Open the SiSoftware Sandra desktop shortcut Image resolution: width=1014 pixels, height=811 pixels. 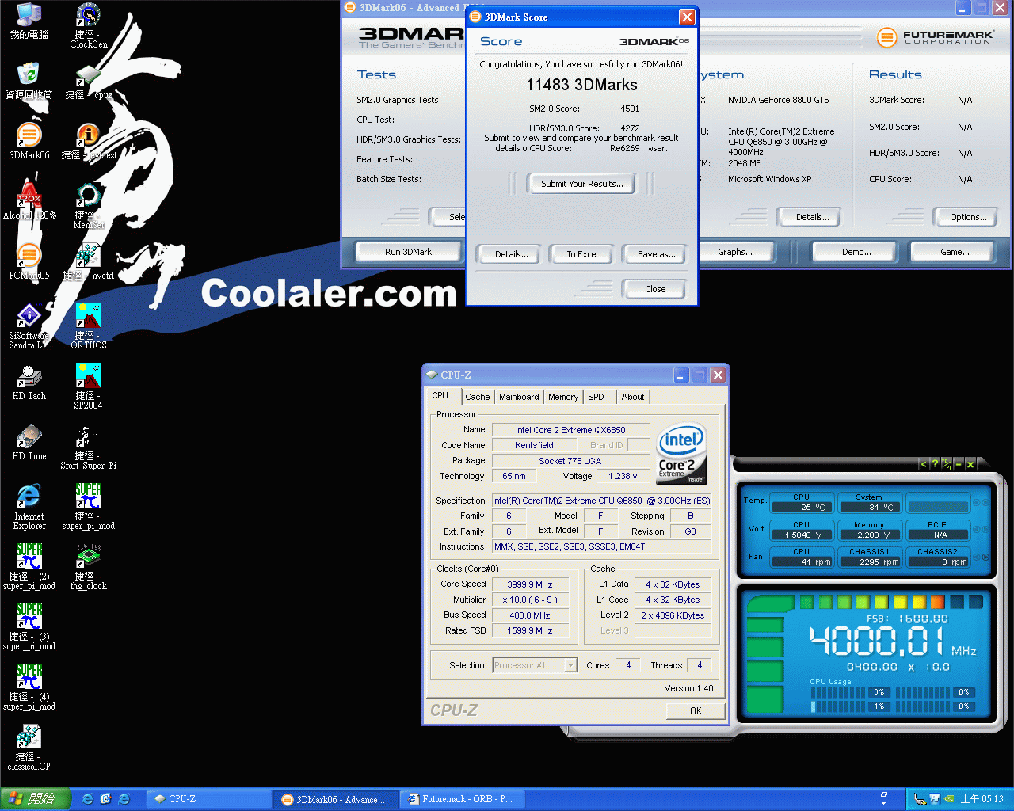click(29, 326)
